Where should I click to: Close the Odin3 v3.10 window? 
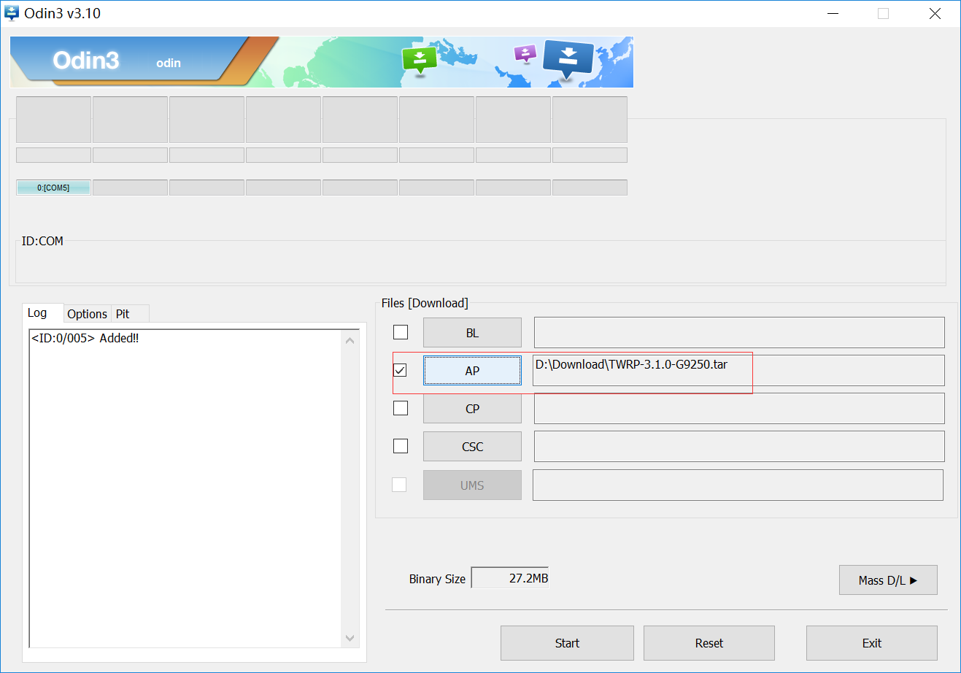pos(935,13)
